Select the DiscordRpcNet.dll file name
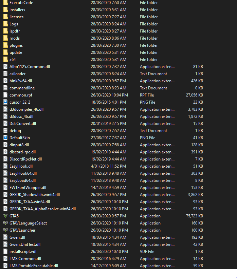The width and height of the screenshot is (237, 278). point(25,159)
